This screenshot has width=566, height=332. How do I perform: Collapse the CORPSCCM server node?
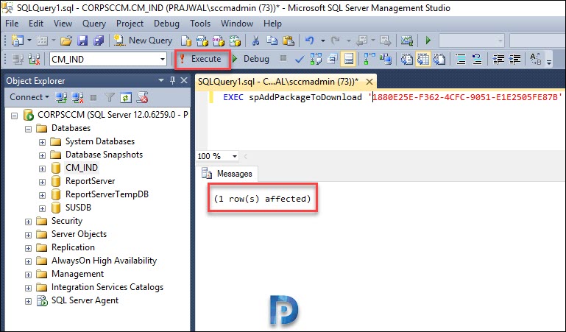pos(15,116)
